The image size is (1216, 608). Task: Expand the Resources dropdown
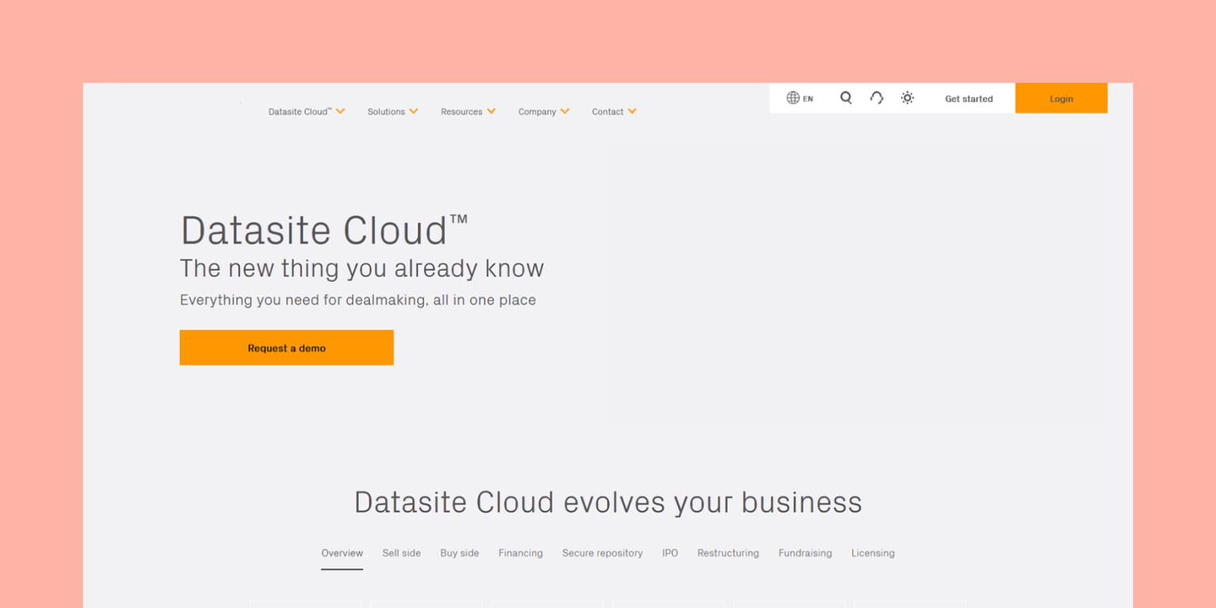(467, 111)
